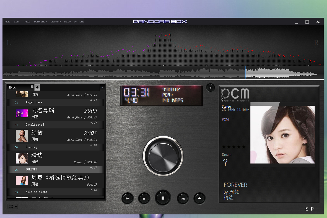Screen dimensions: 327x218
Task: Click the eject/open file button
Action: pos(199,198)
